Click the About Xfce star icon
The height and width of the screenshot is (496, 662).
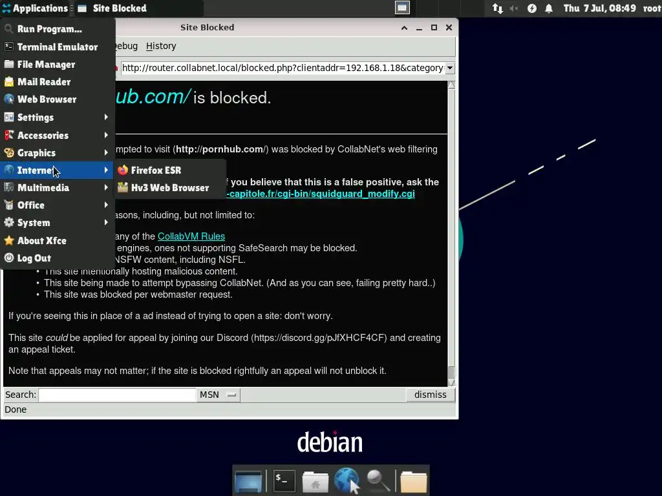point(9,240)
